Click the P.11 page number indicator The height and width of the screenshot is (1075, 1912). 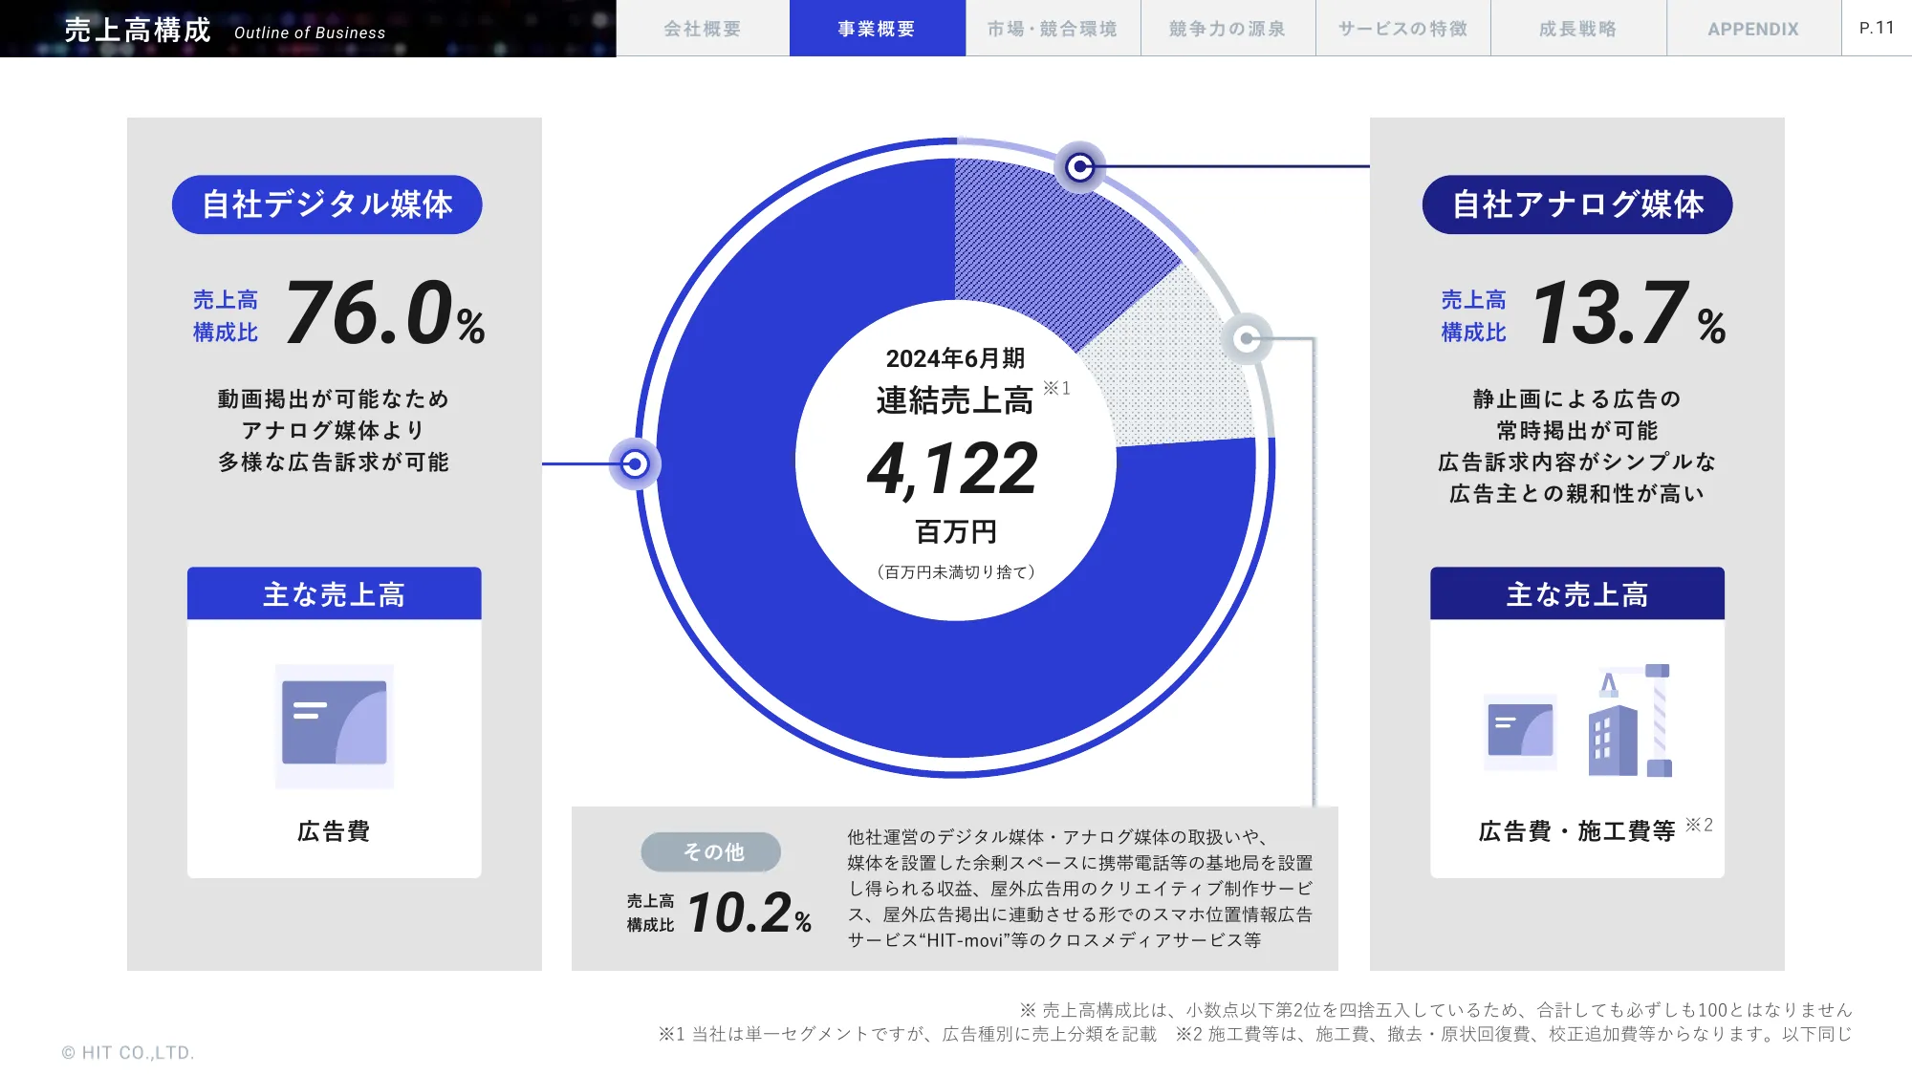1876,28
